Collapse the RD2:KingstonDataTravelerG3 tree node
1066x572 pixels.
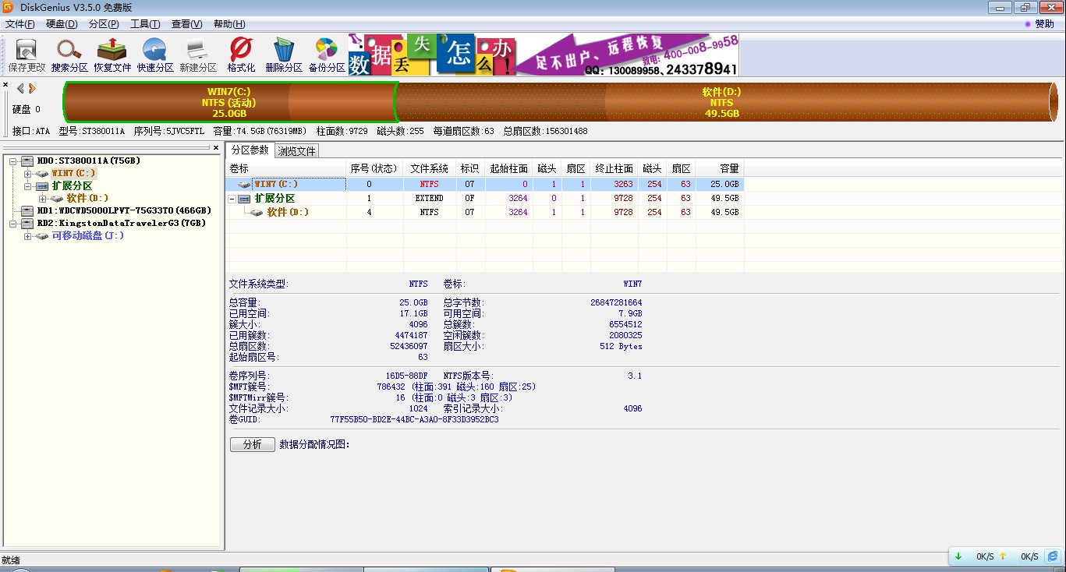coord(13,223)
